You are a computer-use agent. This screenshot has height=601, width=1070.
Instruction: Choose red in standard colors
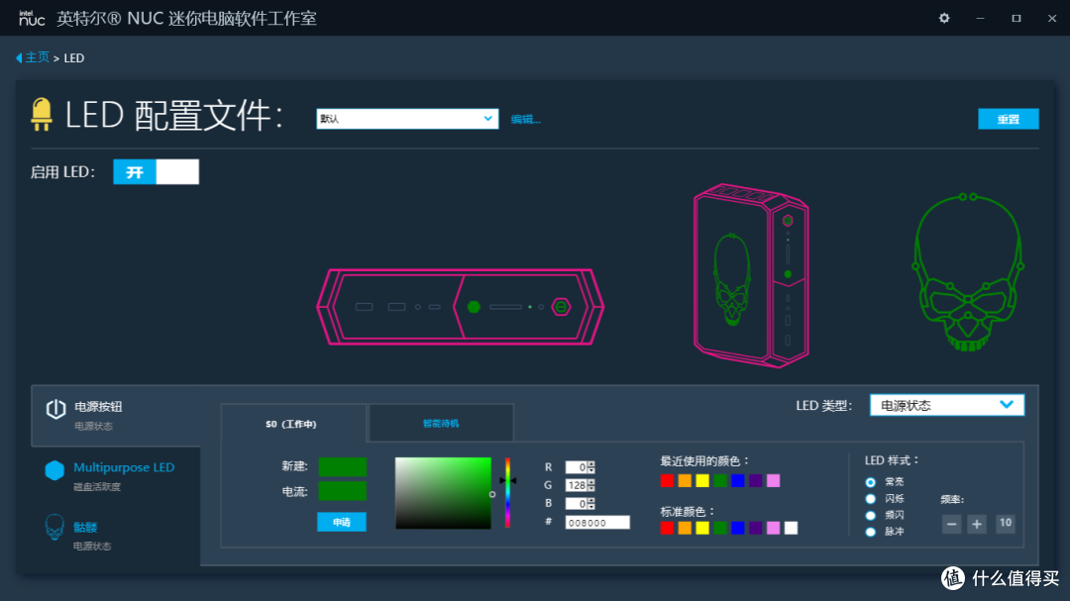click(667, 528)
